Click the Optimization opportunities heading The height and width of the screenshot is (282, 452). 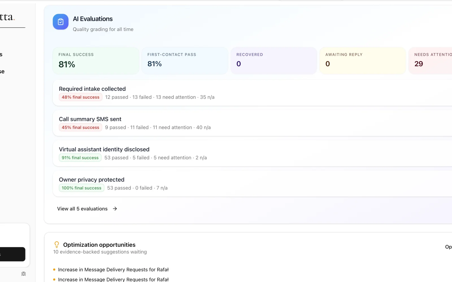(x=99, y=245)
